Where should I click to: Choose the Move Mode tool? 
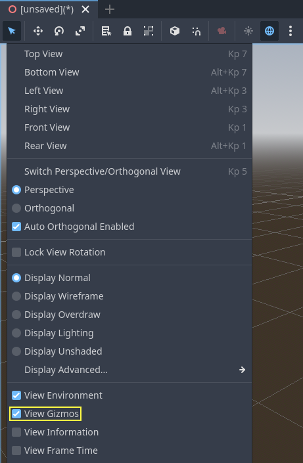[x=38, y=31]
